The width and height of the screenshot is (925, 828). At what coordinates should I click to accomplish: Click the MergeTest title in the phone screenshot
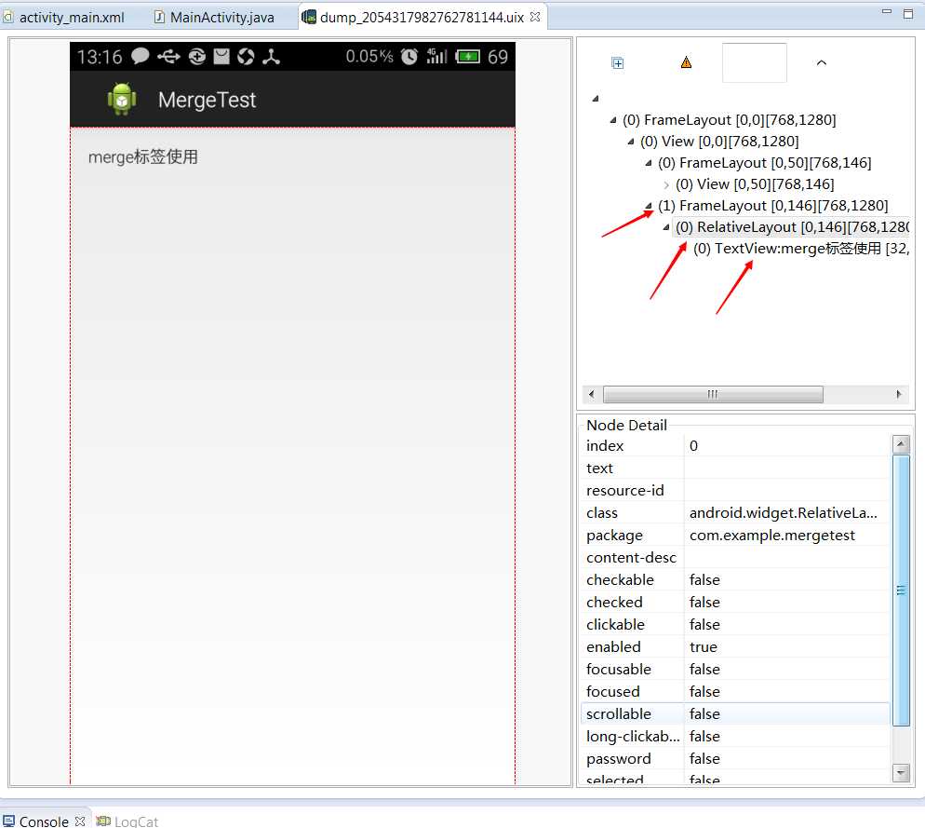tap(208, 100)
